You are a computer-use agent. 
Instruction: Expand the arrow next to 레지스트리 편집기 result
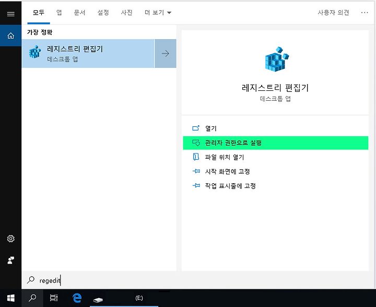(x=165, y=53)
